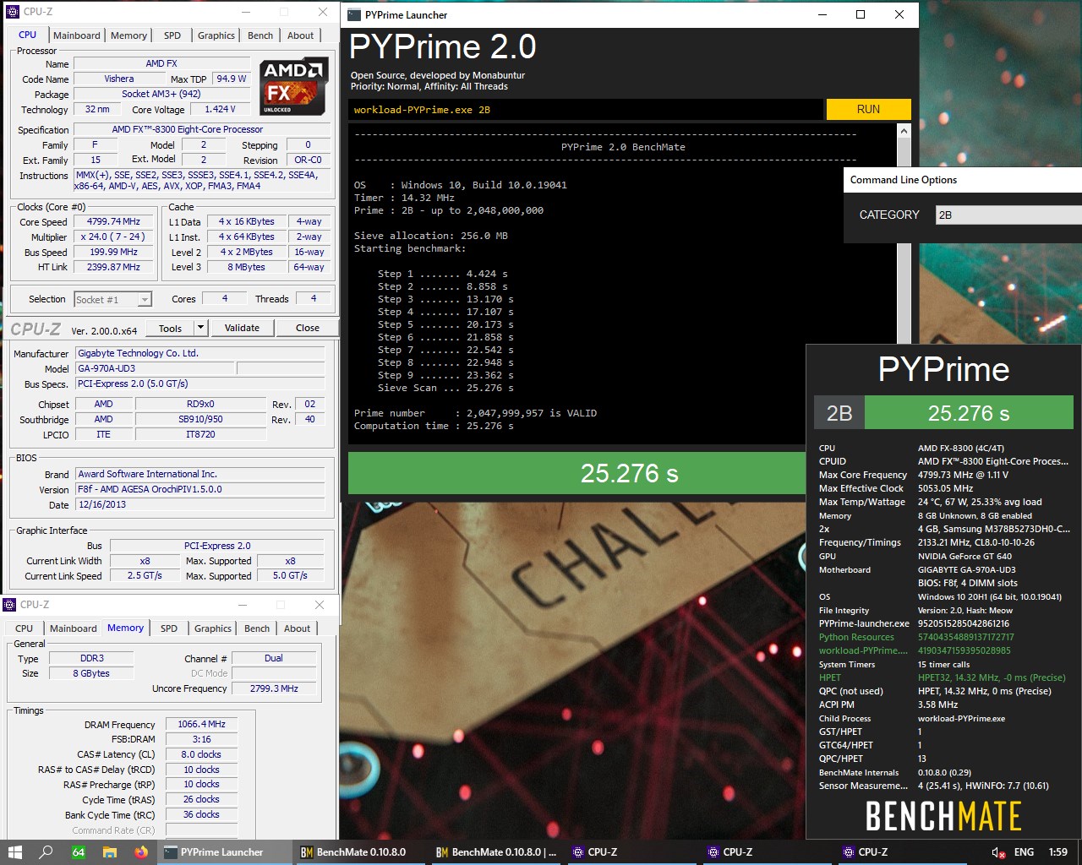This screenshot has width=1082, height=865.
Task: Click the muted volume tray icon
Action: click(x=998, y=852)
